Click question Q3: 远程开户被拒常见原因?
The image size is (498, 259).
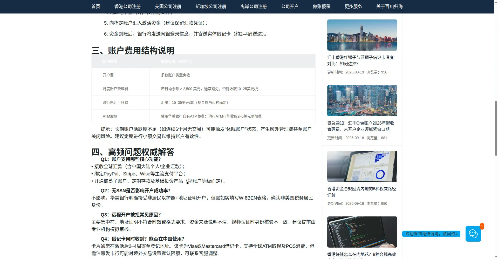point(131,215)
